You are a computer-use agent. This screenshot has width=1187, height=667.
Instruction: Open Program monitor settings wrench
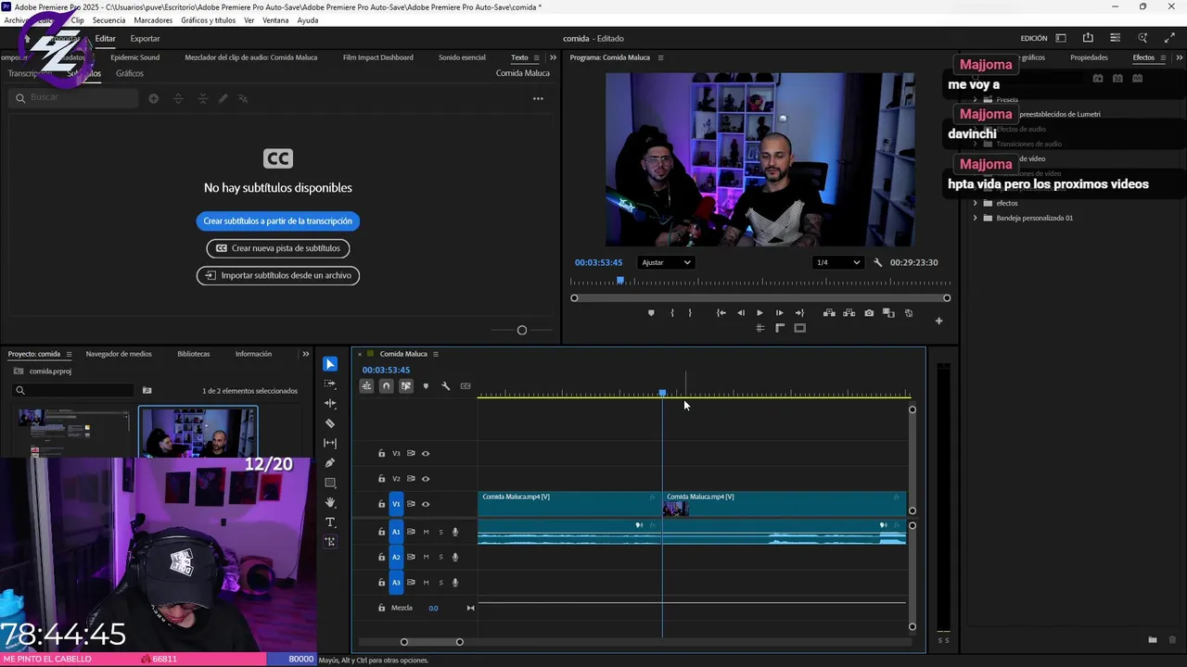coord(878,262)
